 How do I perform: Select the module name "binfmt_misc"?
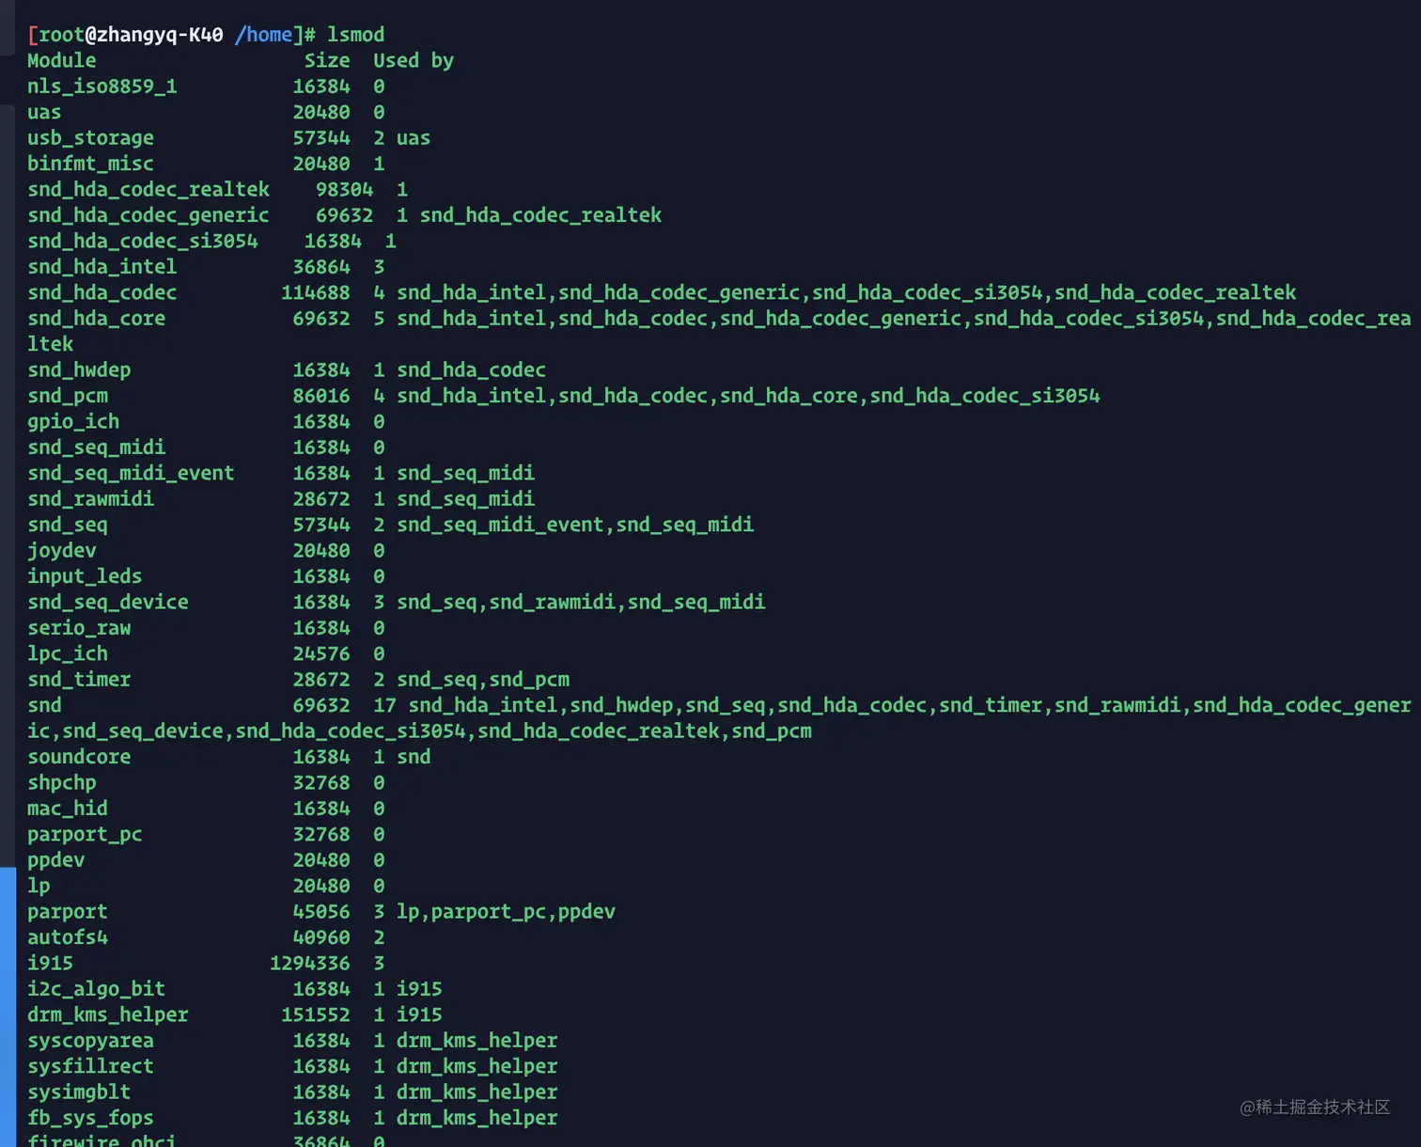90,164
